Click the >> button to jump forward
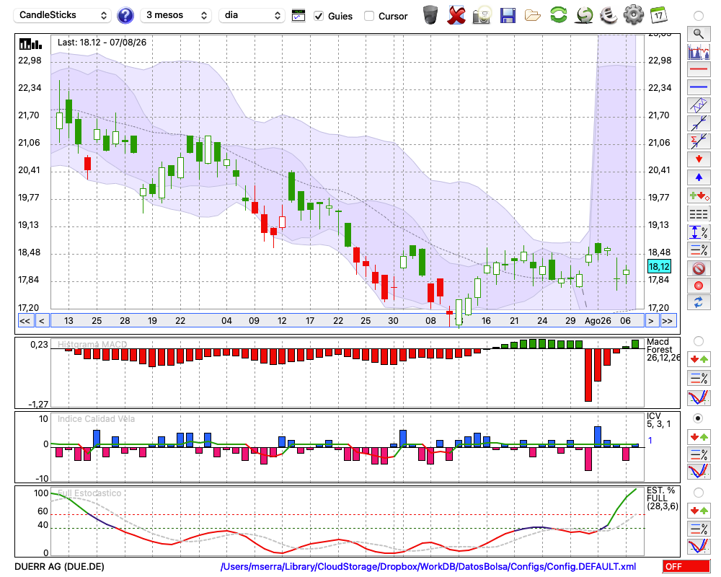Screen dimensions: 721x577 [x=667, y=321]
